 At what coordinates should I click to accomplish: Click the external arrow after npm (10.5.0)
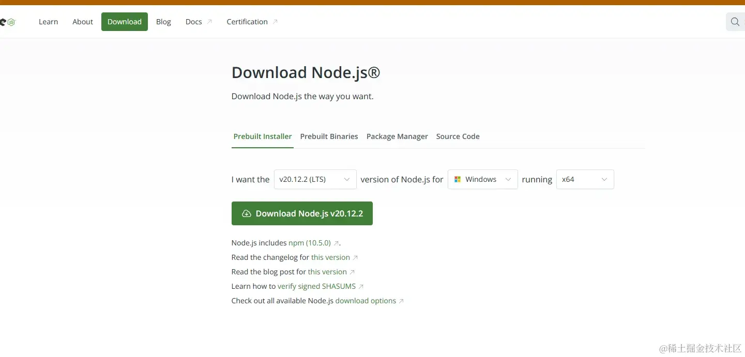point(336,243)
